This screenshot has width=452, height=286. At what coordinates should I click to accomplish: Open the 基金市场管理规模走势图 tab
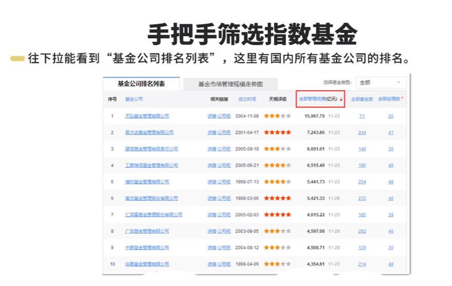[230, 84]
